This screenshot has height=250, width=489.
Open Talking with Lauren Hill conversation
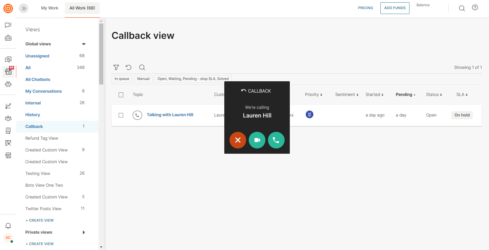point(170,115)
